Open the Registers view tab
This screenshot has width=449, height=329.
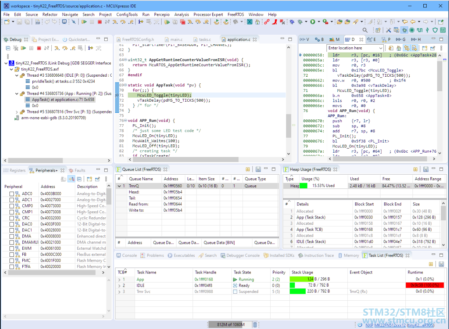15,170
